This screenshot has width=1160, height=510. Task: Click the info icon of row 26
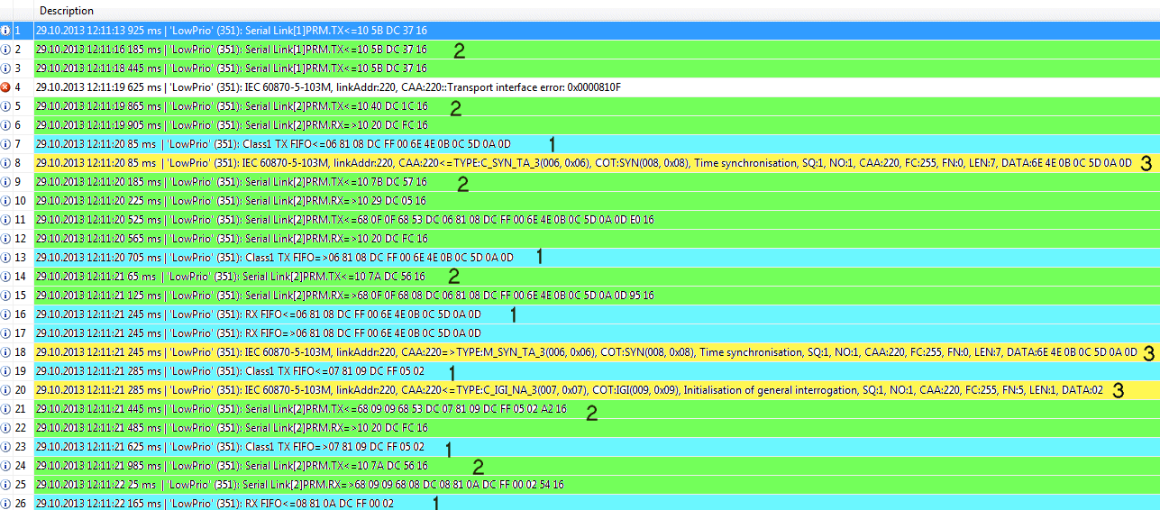pyautogui.click(x=6, y=504)
